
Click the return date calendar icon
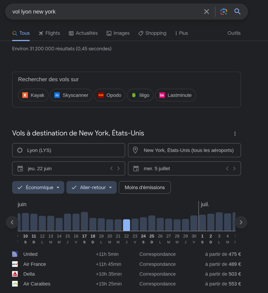[x=136, y=169]
